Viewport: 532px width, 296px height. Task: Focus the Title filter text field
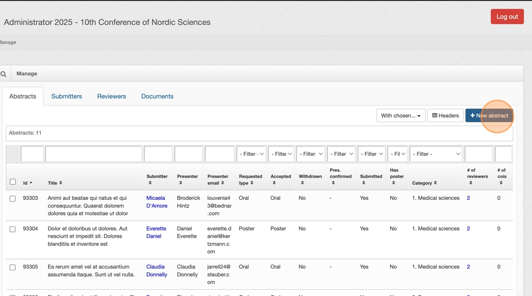[x=94, y=154]
